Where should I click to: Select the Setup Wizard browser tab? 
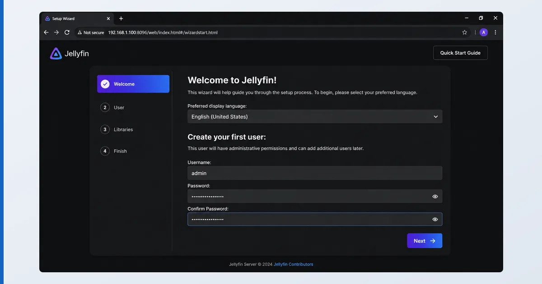78,18
